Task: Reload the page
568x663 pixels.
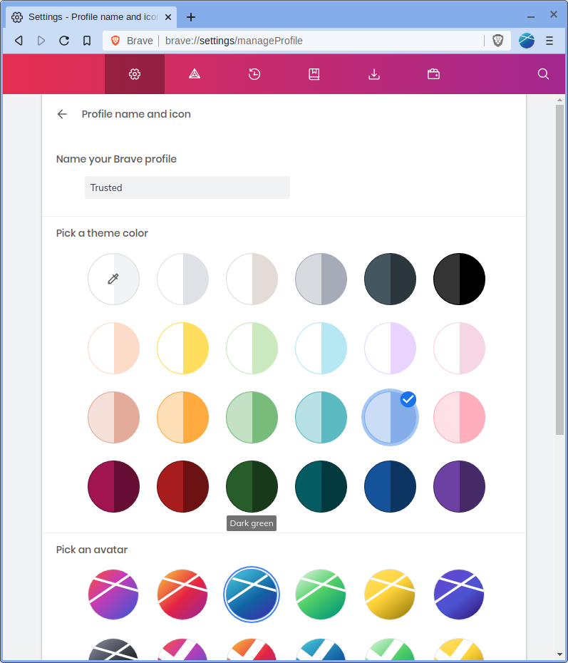Action: [x=64, y=41]
